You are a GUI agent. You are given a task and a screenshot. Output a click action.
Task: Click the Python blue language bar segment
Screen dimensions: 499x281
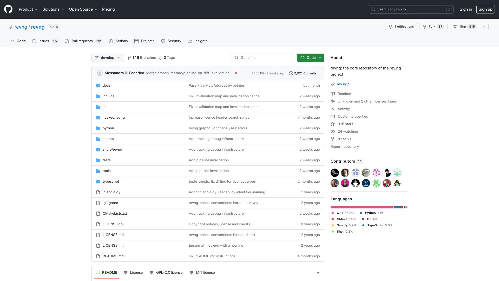pos(397,207)
